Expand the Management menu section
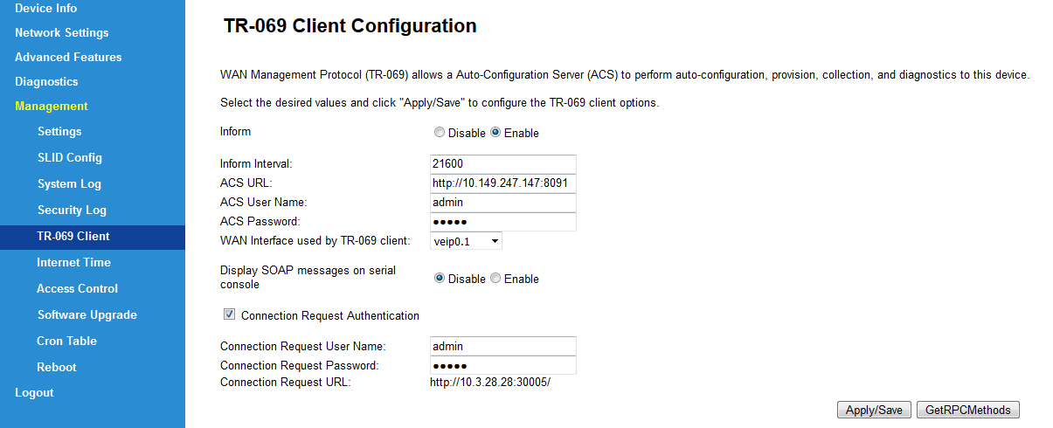 pos(52,106)
